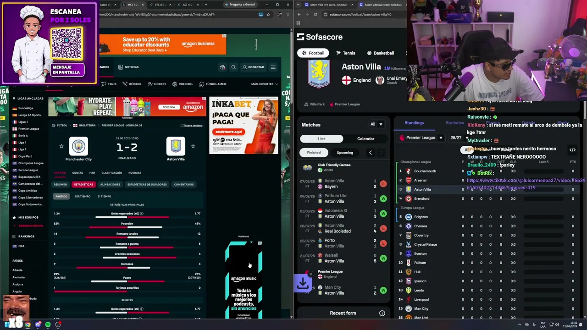Click the Sofascore logo

pos(320,37)
